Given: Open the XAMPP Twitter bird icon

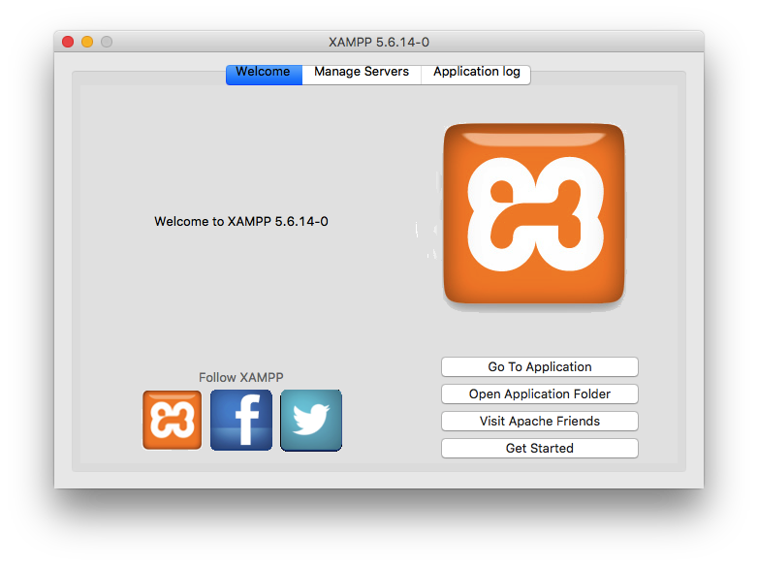Looking at the screenshot, I should [311, 420].
